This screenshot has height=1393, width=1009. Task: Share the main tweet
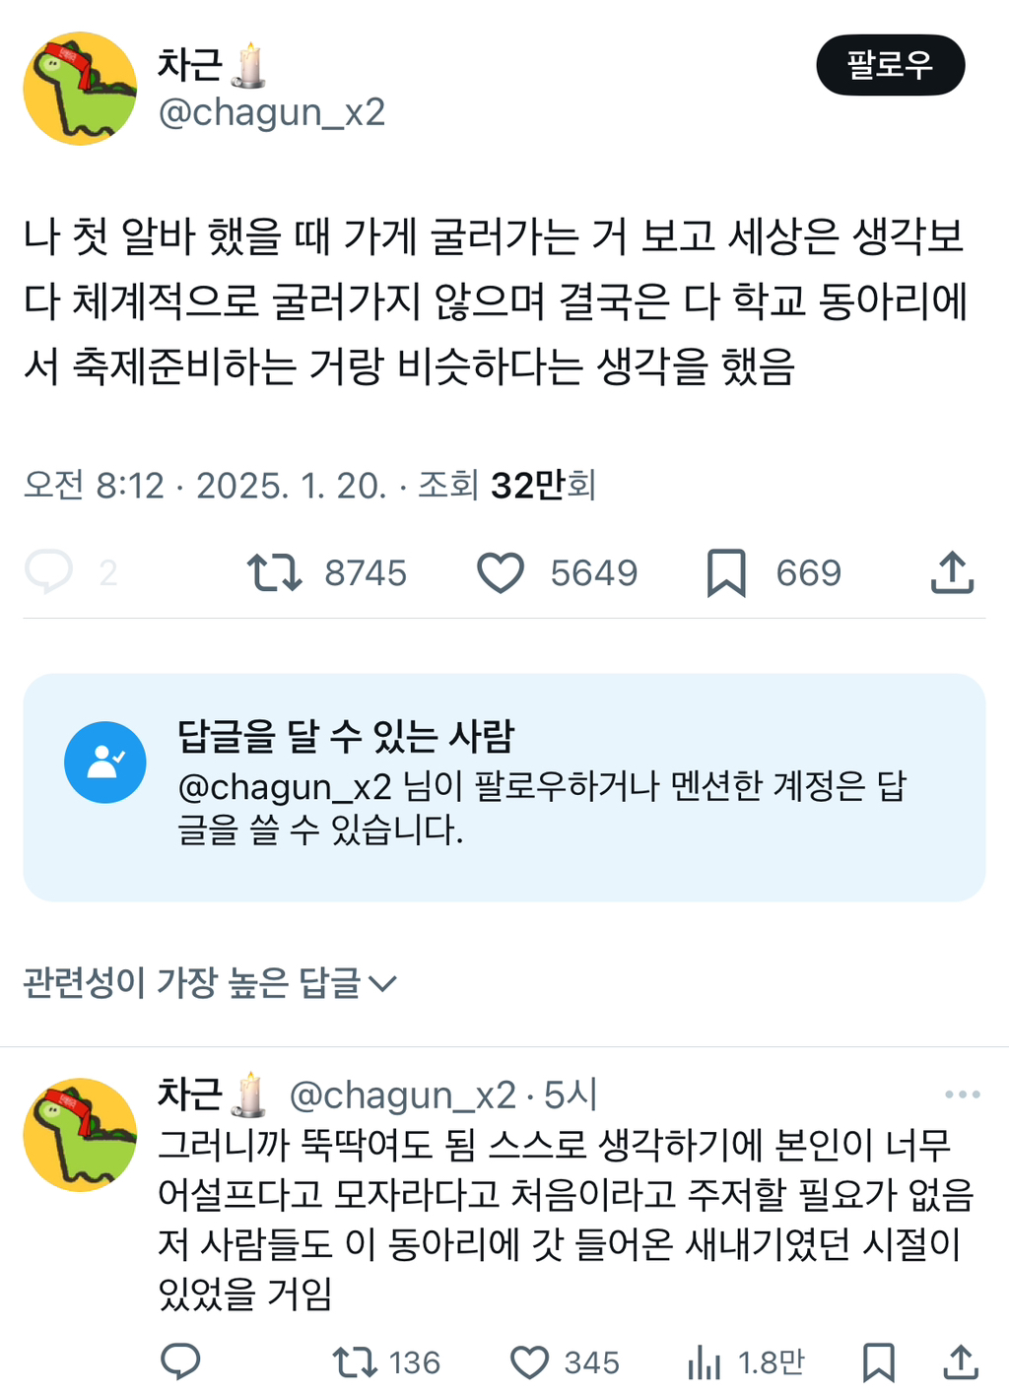[x=952, y=572]
